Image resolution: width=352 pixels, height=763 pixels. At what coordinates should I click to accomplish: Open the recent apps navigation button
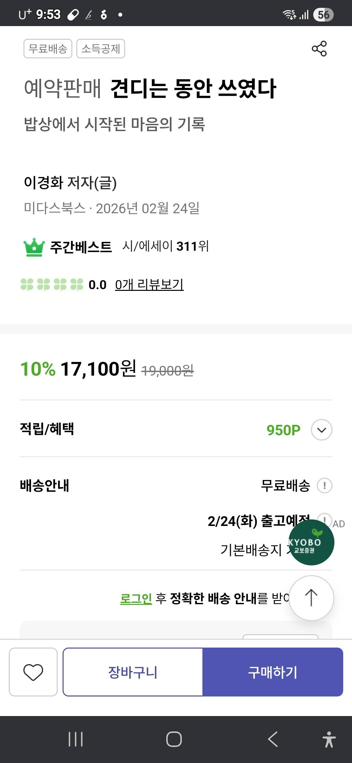[x=76, y=739]
